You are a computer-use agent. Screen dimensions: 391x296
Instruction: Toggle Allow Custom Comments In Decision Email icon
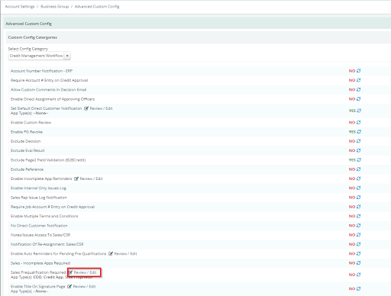tap(358, 89)
